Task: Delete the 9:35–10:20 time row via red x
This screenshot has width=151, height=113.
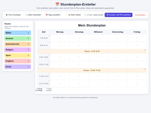Action: pos(49,54)
